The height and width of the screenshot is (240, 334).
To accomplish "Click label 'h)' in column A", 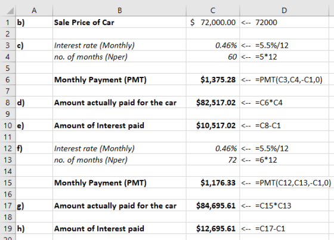I will tap(21, 229).
